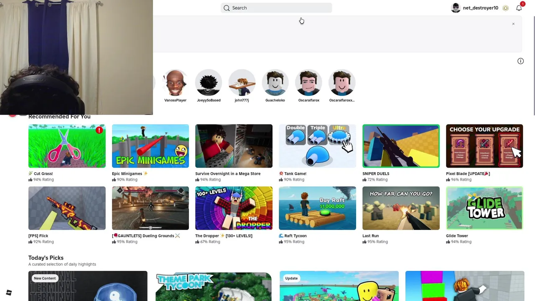Click The Dropper [130+ LEVELS!] title
The height and width of the screenshot is (301, 535).
224,236
